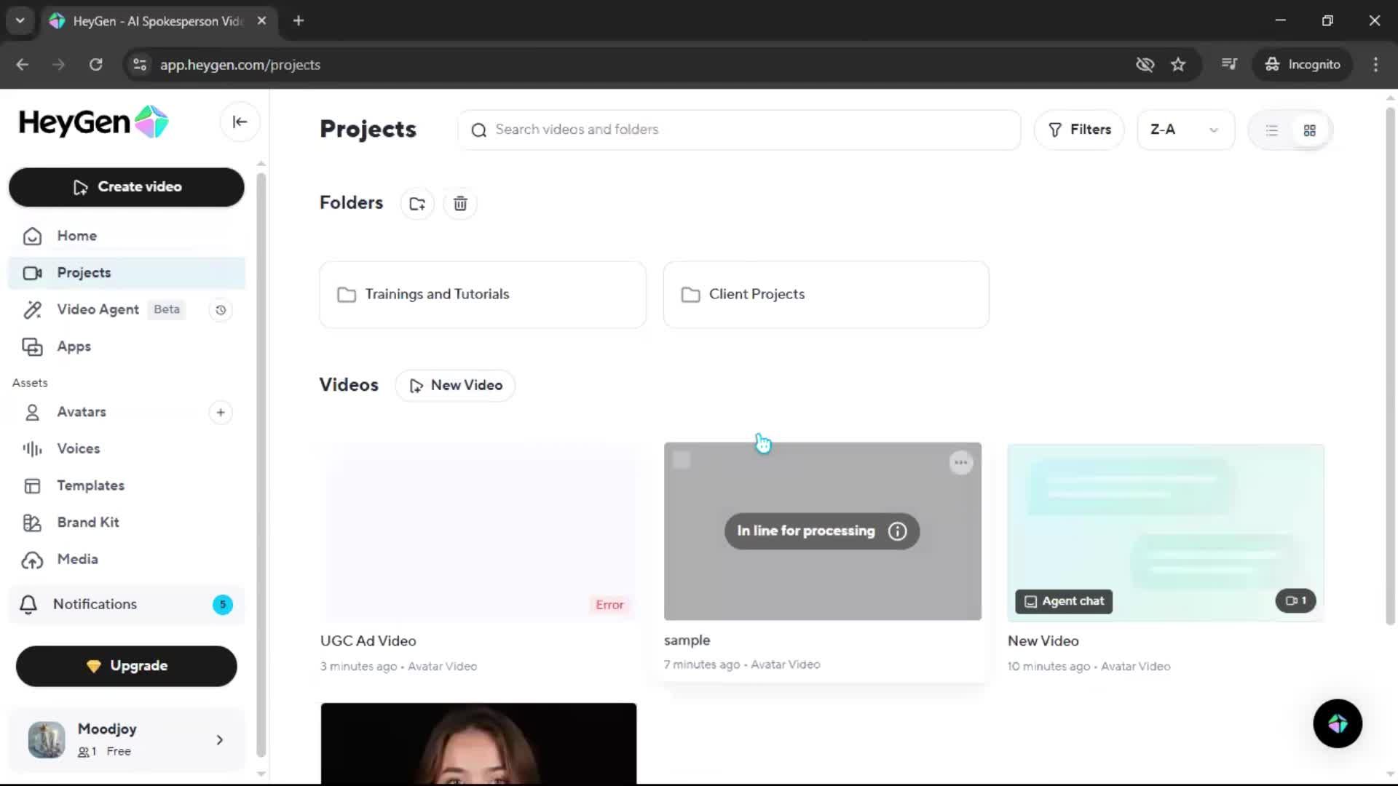
Task: Open the Z-A sort dropdown
Action: click(1185, 130)
